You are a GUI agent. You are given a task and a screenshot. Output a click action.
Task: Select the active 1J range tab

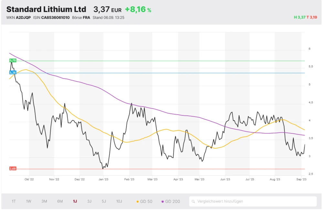75,201
